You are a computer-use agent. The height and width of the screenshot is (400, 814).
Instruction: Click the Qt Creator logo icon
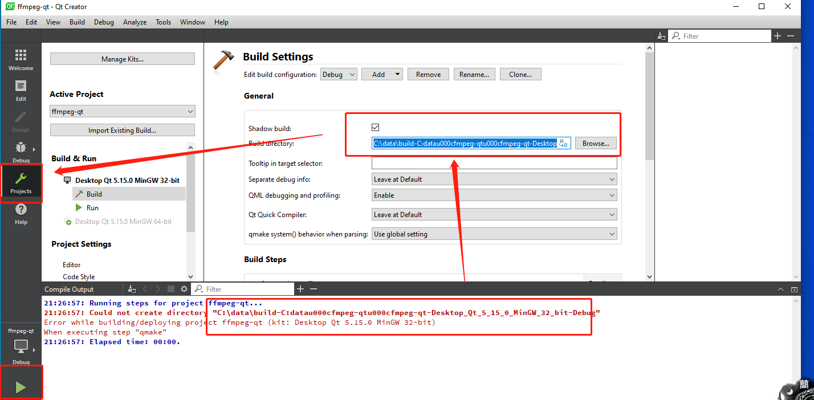point(10,6)
